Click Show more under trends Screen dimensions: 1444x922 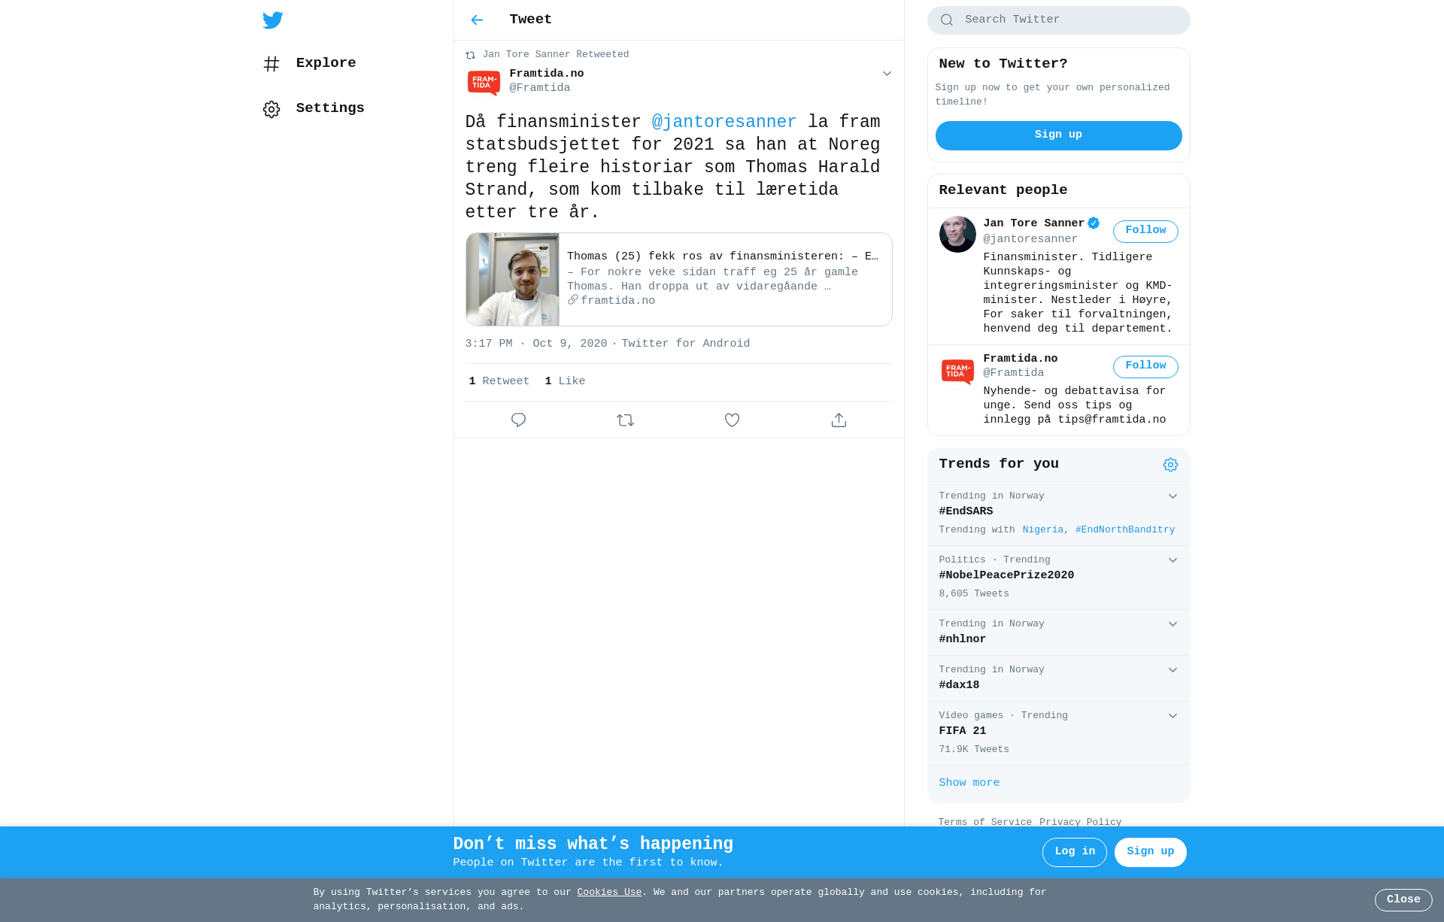969,783
